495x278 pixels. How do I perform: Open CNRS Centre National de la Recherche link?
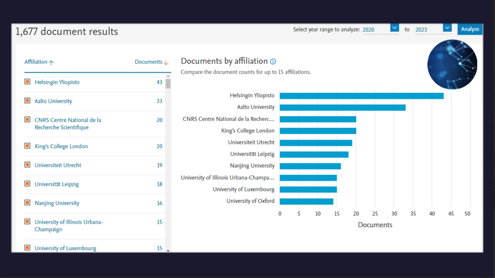tap(68, 124)
